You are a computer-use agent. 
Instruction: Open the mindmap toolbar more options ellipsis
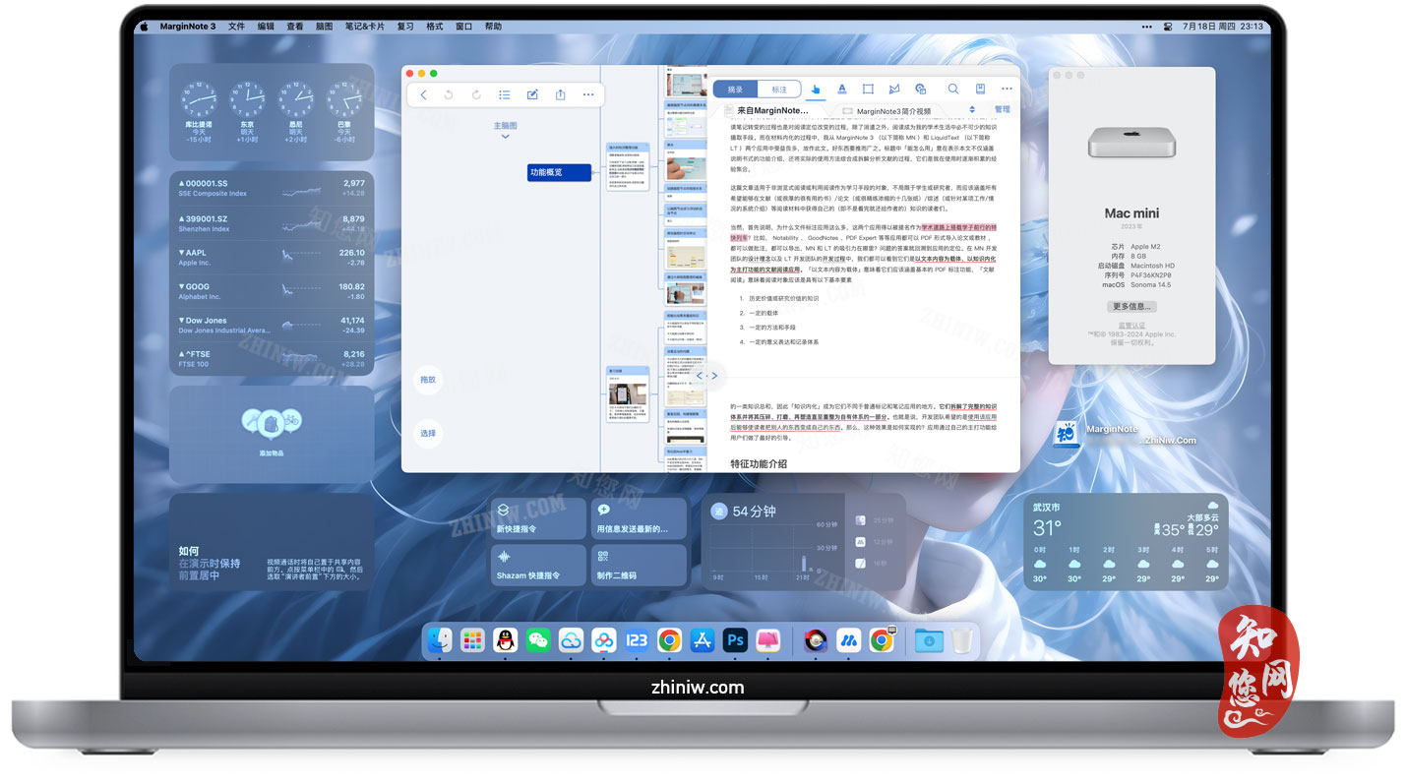point(588,94)
